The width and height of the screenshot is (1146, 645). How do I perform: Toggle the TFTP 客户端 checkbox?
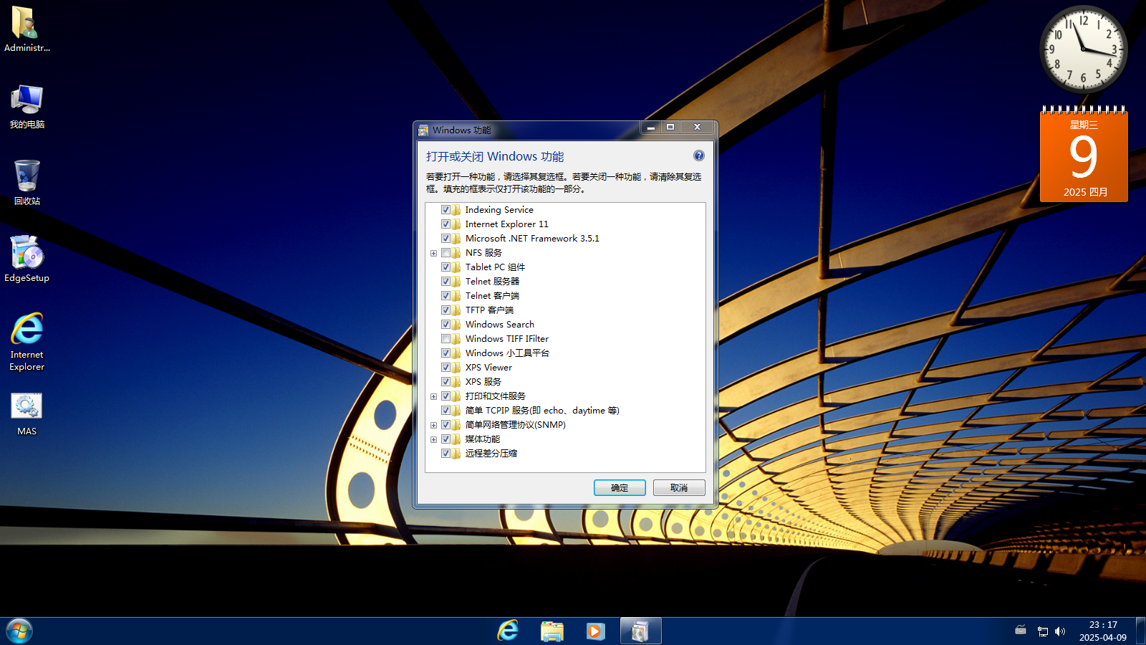pyautogui.click(x=446, y=310)
